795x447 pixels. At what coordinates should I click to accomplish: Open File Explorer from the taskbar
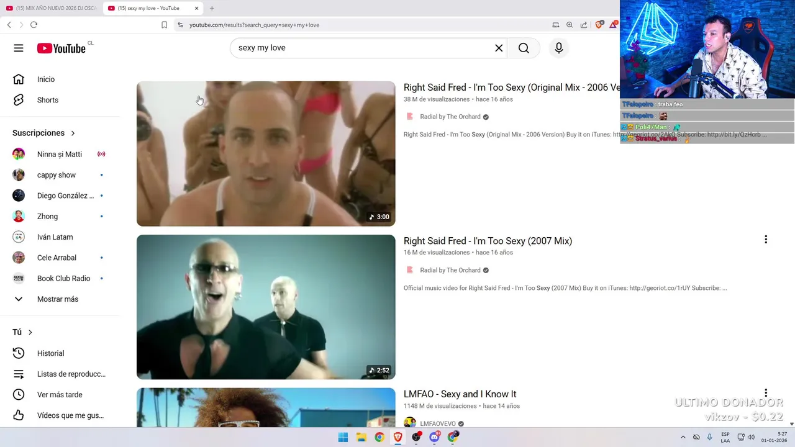coord(361,437)
